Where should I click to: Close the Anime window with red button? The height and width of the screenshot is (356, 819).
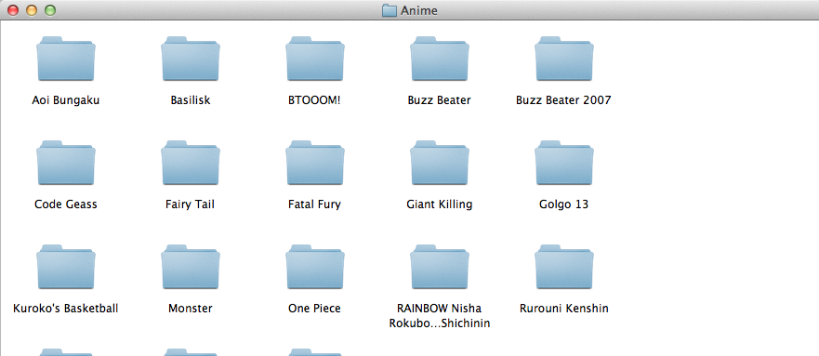point(13,10)
